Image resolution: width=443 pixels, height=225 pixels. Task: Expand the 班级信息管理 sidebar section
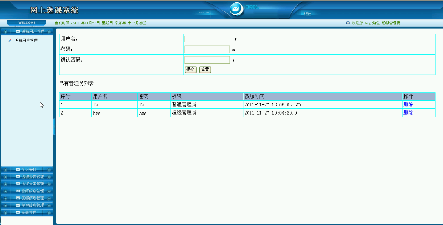coord(27,198)
